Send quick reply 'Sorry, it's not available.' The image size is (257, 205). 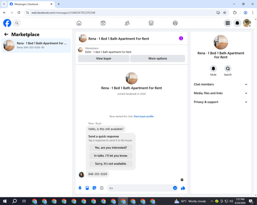point(111,163)
